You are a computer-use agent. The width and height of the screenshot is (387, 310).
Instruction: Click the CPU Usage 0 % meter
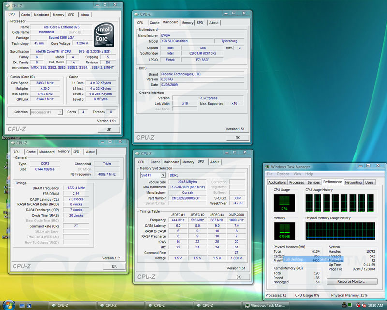(284, 203)
